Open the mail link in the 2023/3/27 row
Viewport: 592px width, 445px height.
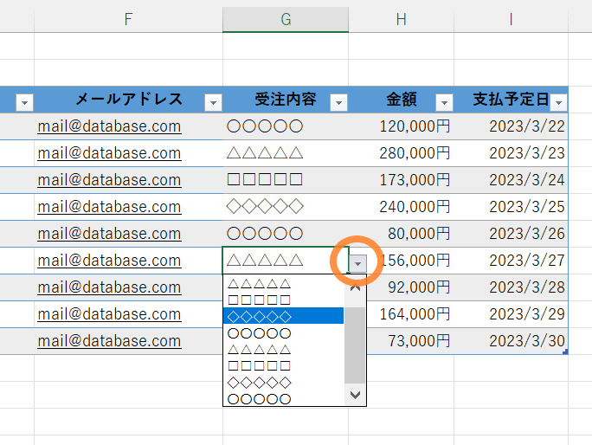click(x=109, y=261)
